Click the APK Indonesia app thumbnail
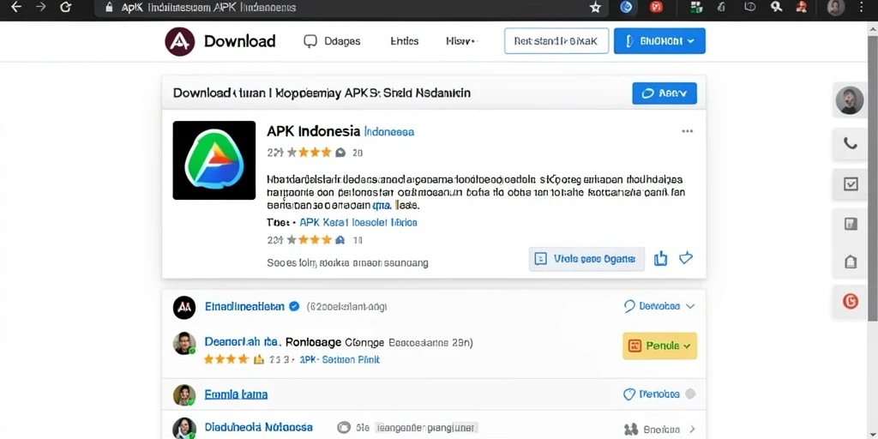 coord(213,160)
